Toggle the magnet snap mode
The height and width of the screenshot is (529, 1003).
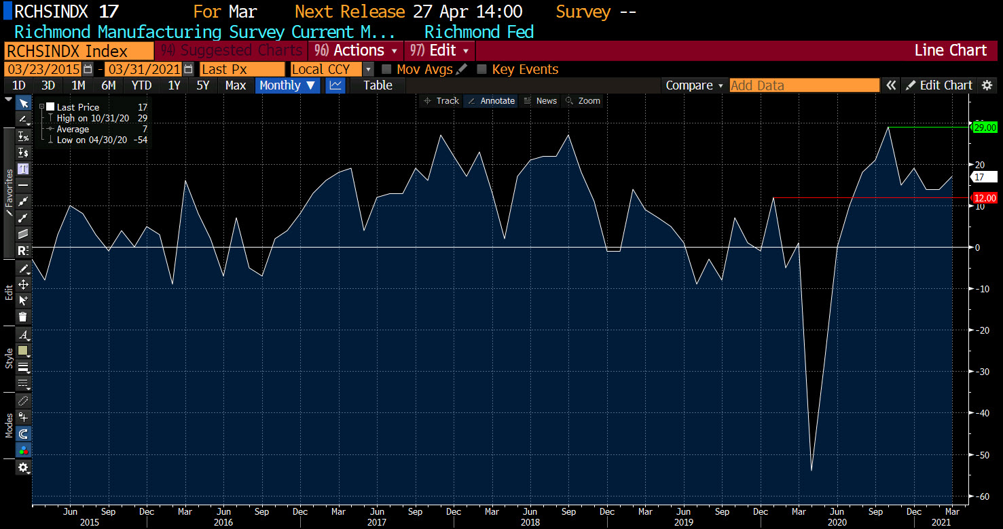[23, 433]
